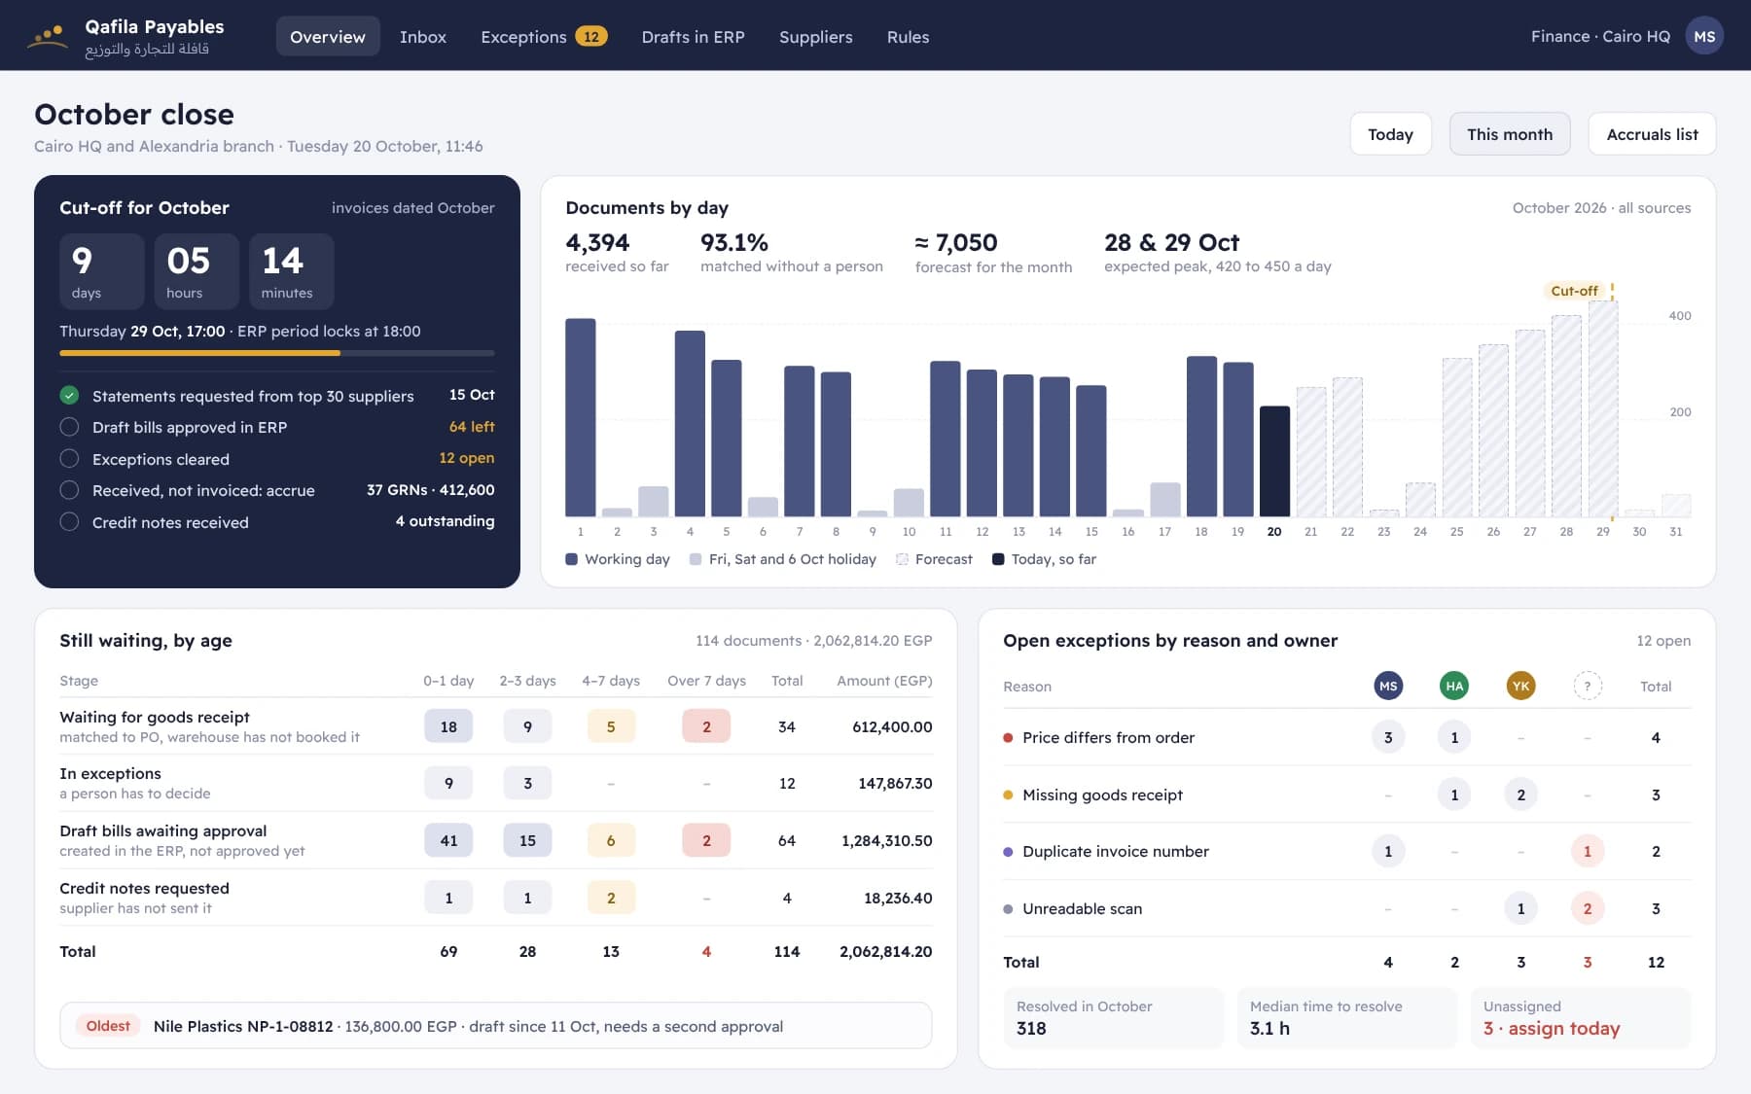The height and width of the screenshot is (1094, 1751).
Task: Click the cut-off countdown progress bar
Action: pyautogui.click(x=277, y=353)
